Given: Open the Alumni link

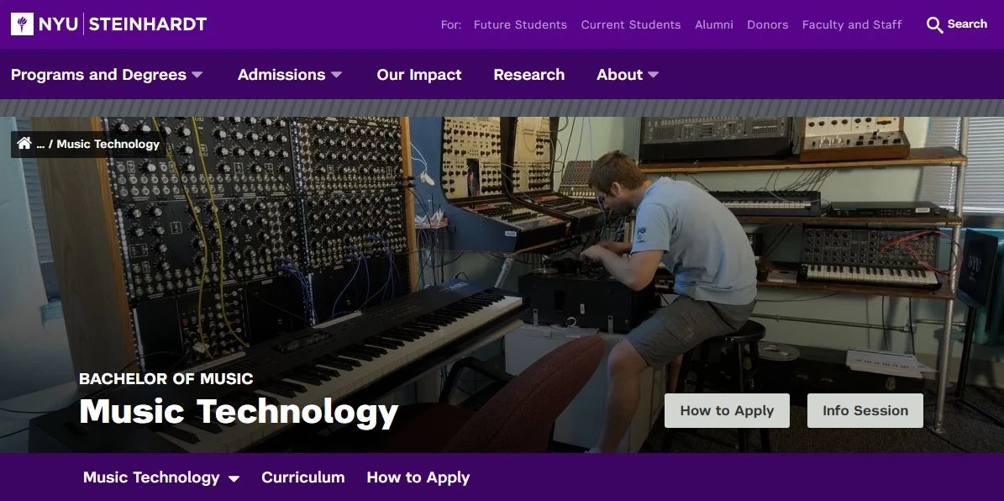Looking at the screenshot, I should pos(714,25).
